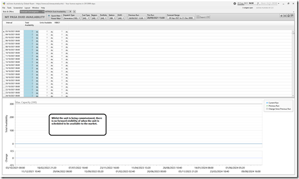Open the DUID filter dropdown

[121, 18]
